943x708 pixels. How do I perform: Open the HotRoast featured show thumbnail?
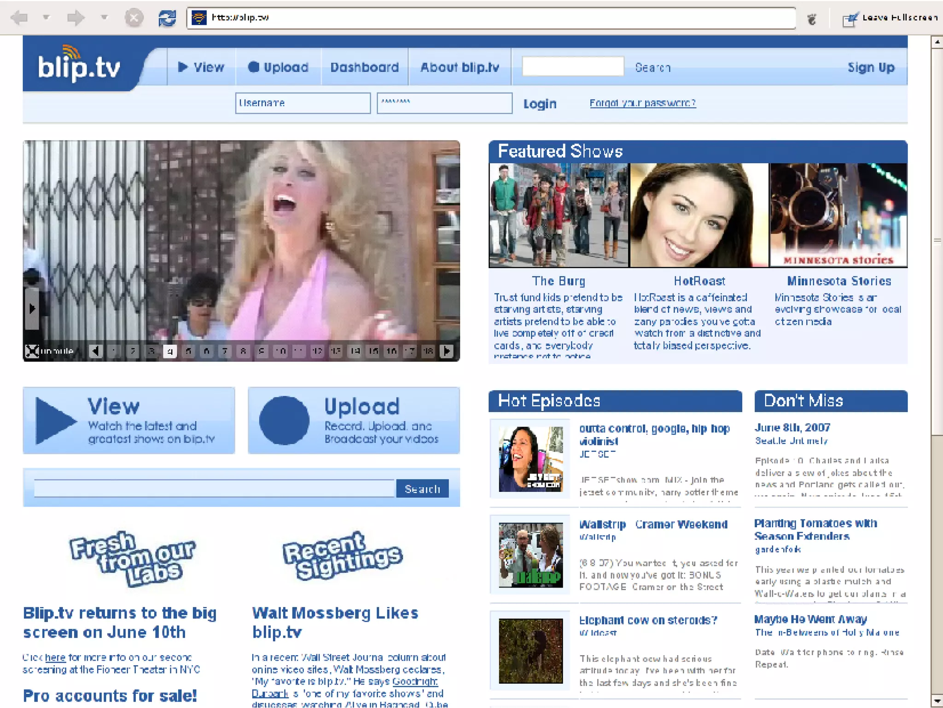(699, 215)
